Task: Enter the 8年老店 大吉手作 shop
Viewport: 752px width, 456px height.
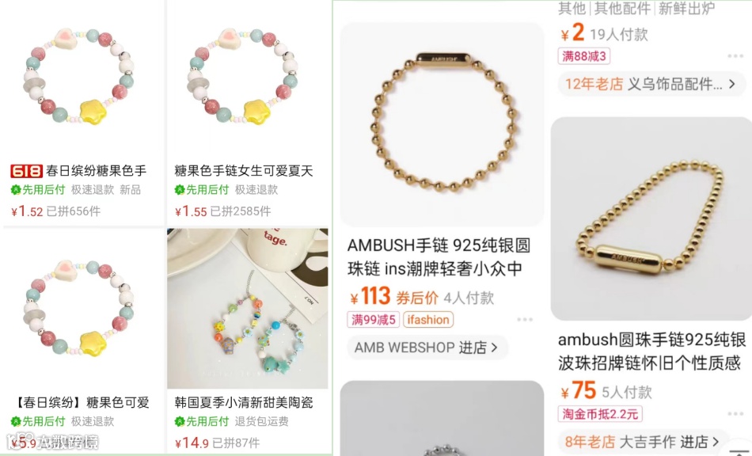Action: (643, 441)
